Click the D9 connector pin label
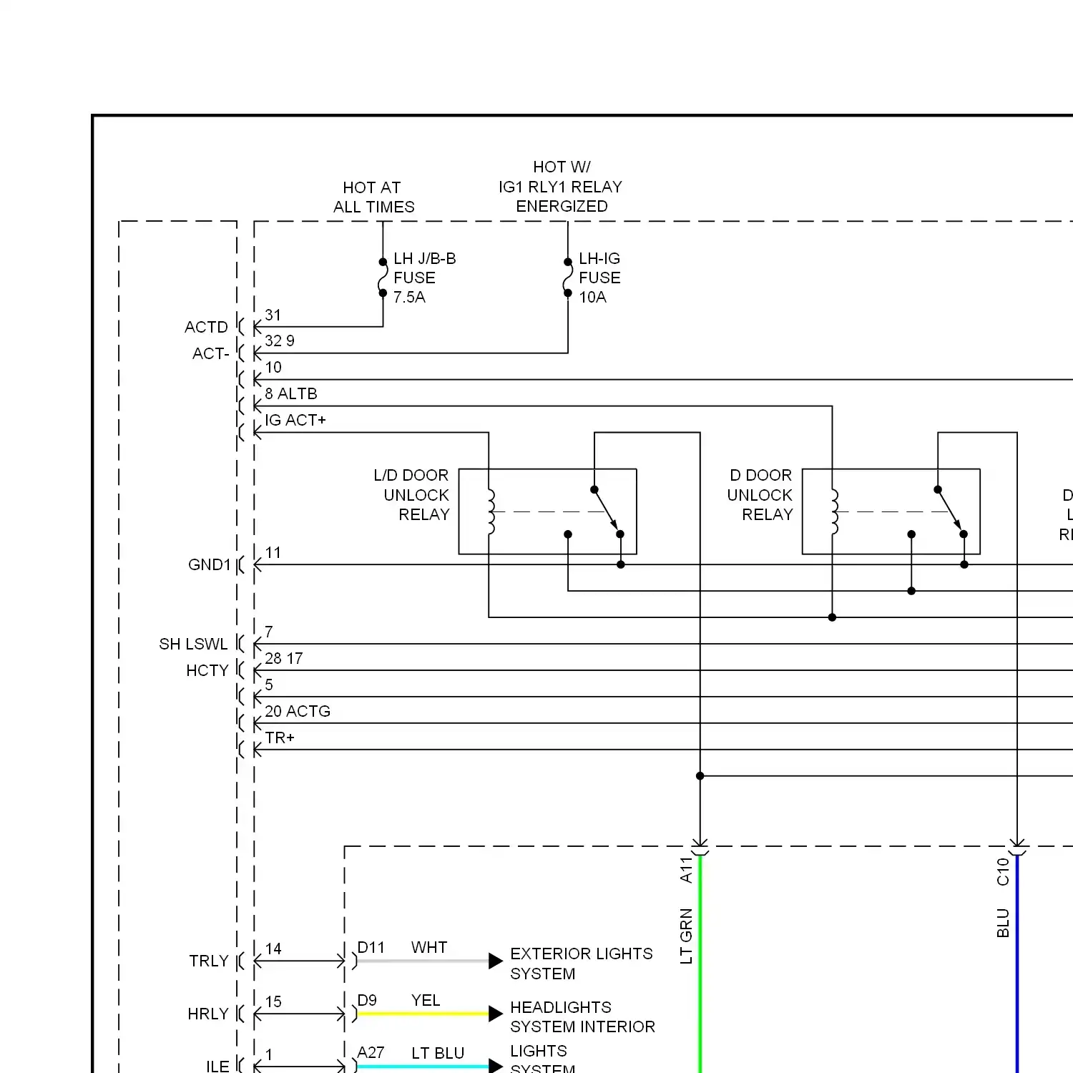Image resolution: width=1073 pixels, height=1073 pixels. tap(366, 1000)
